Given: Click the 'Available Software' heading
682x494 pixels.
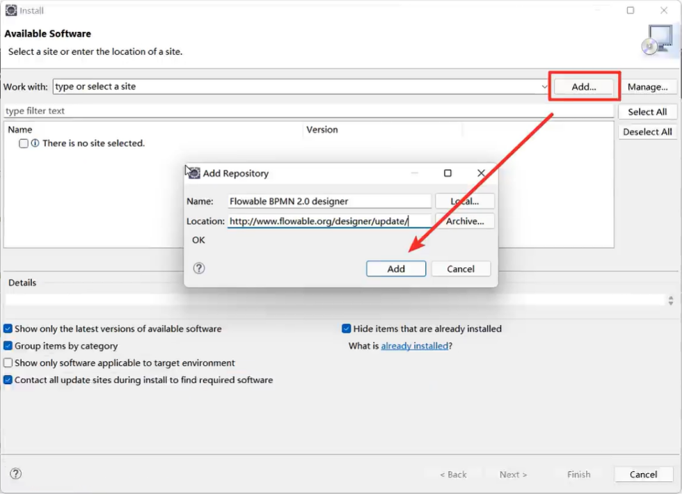Looking at the screenshot, I should tap(48, 33).
